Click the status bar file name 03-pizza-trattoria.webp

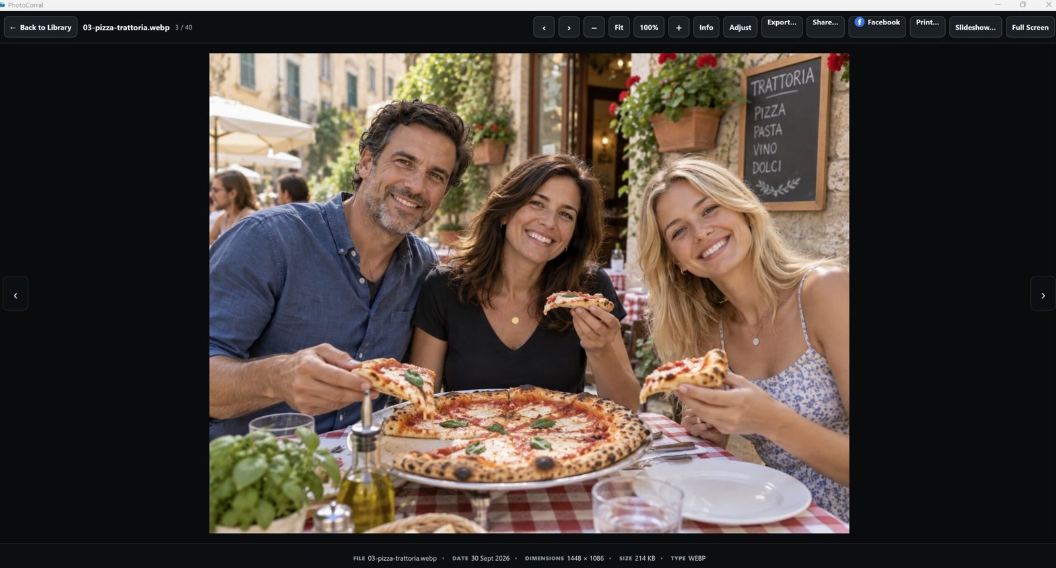point(402,558)
